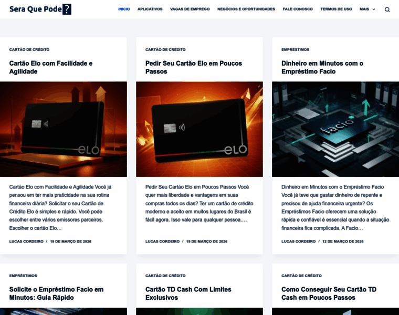
Task: Select EMPRÉSTIMOS category above 'Solicite o Empréstimo Facio'
Action: coord(23,276)
